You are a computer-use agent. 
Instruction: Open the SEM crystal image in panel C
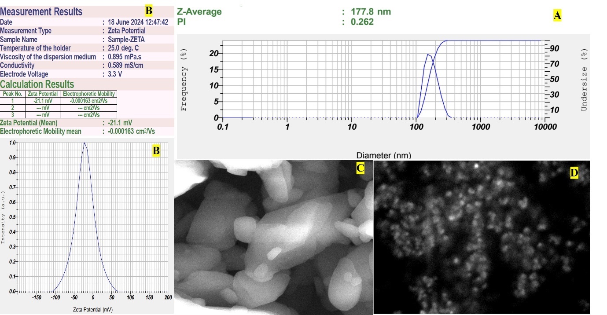pos(273,238)
